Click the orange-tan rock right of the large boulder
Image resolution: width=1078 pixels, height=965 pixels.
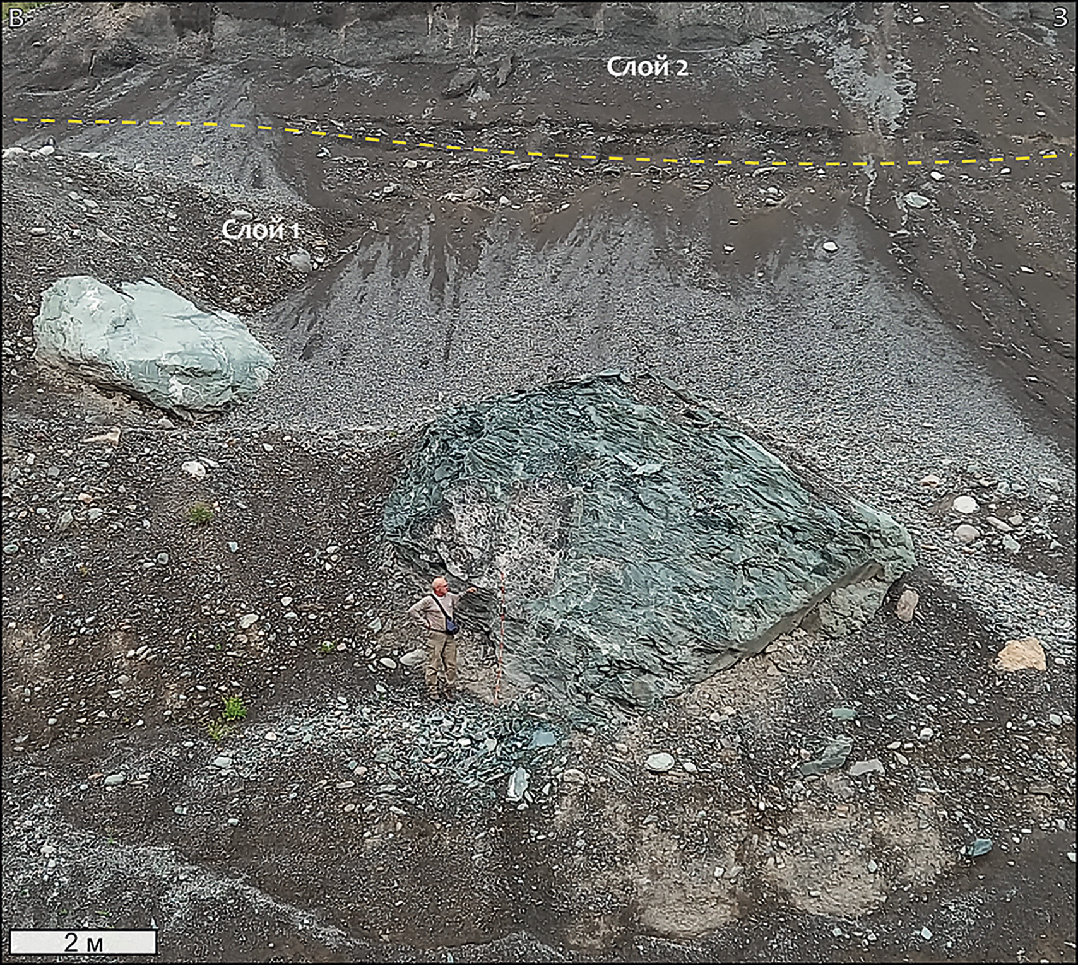click(x=1021, y=656)
